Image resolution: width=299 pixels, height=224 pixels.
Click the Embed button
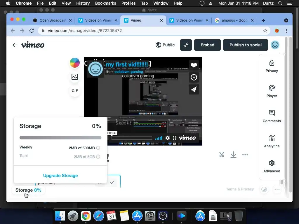click(208, 45)
